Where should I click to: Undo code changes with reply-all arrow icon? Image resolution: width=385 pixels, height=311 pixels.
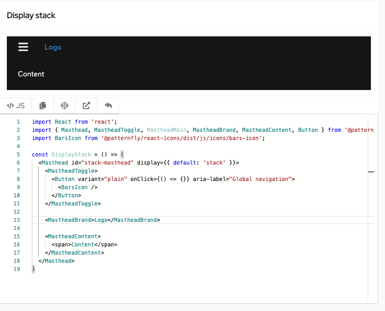pyautogui.click(x=108, y=105)
